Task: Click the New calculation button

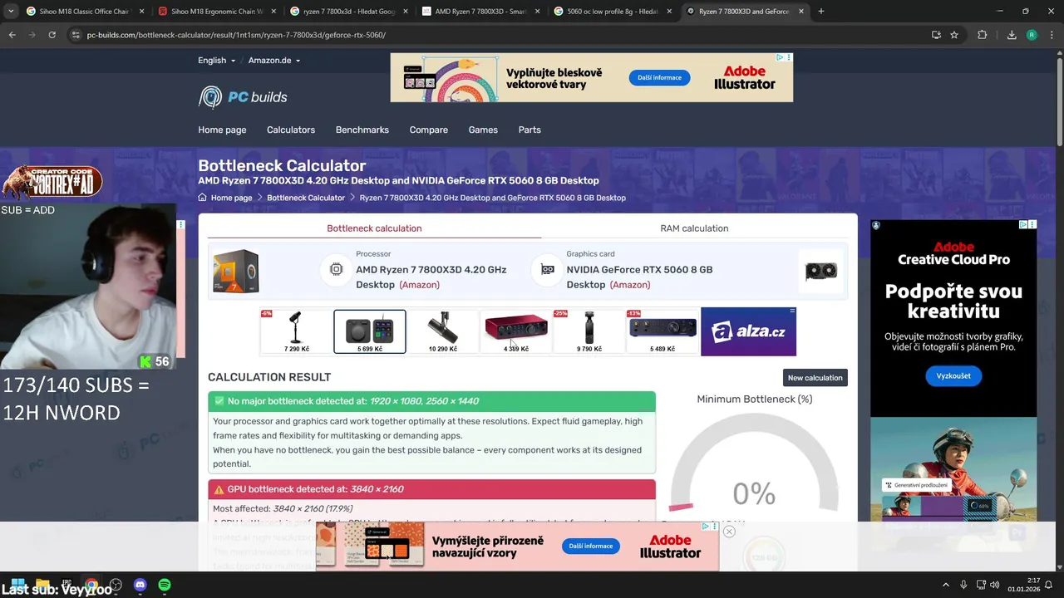Action: tap(815, 378)
